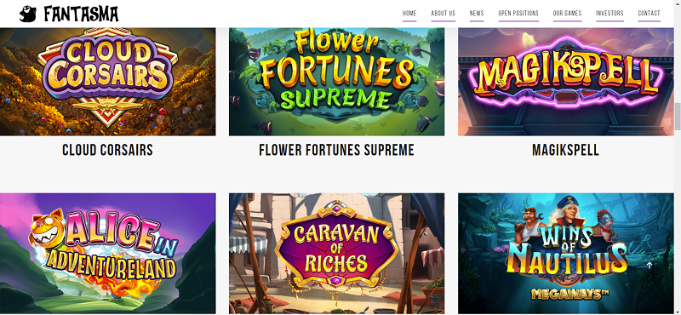
Task: Click the Fantasma wordmark text
Action: [81, 14]
